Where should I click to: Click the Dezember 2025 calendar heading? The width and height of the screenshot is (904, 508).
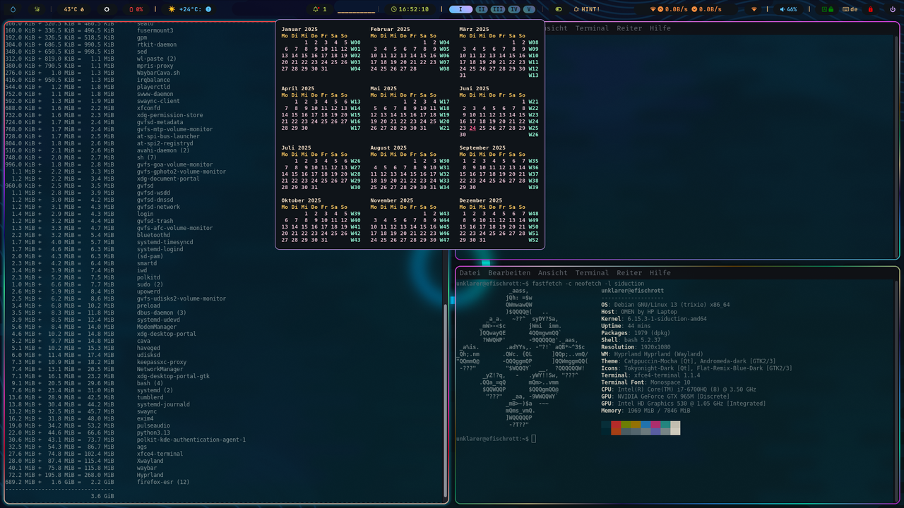click(x=480, y=200)
